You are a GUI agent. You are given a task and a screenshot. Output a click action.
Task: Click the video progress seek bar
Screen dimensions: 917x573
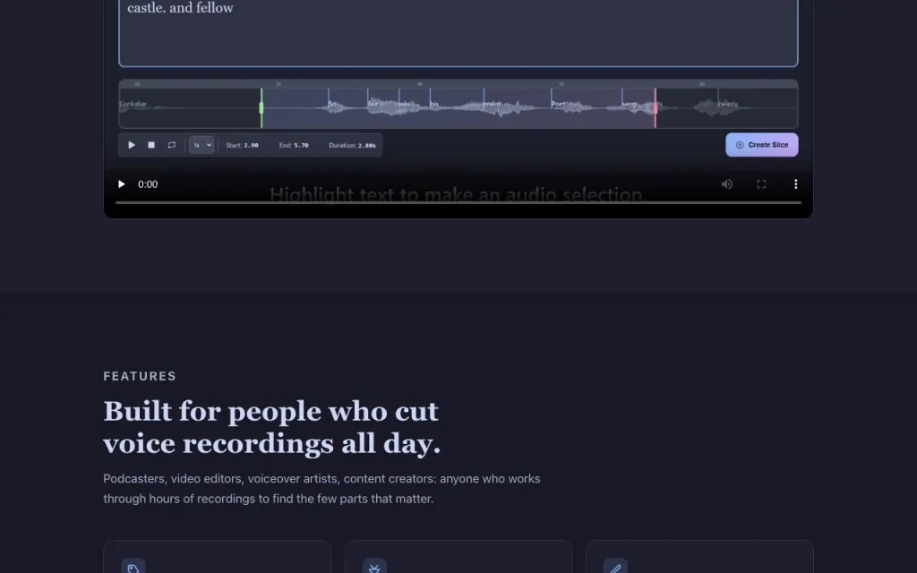[458, 202]
